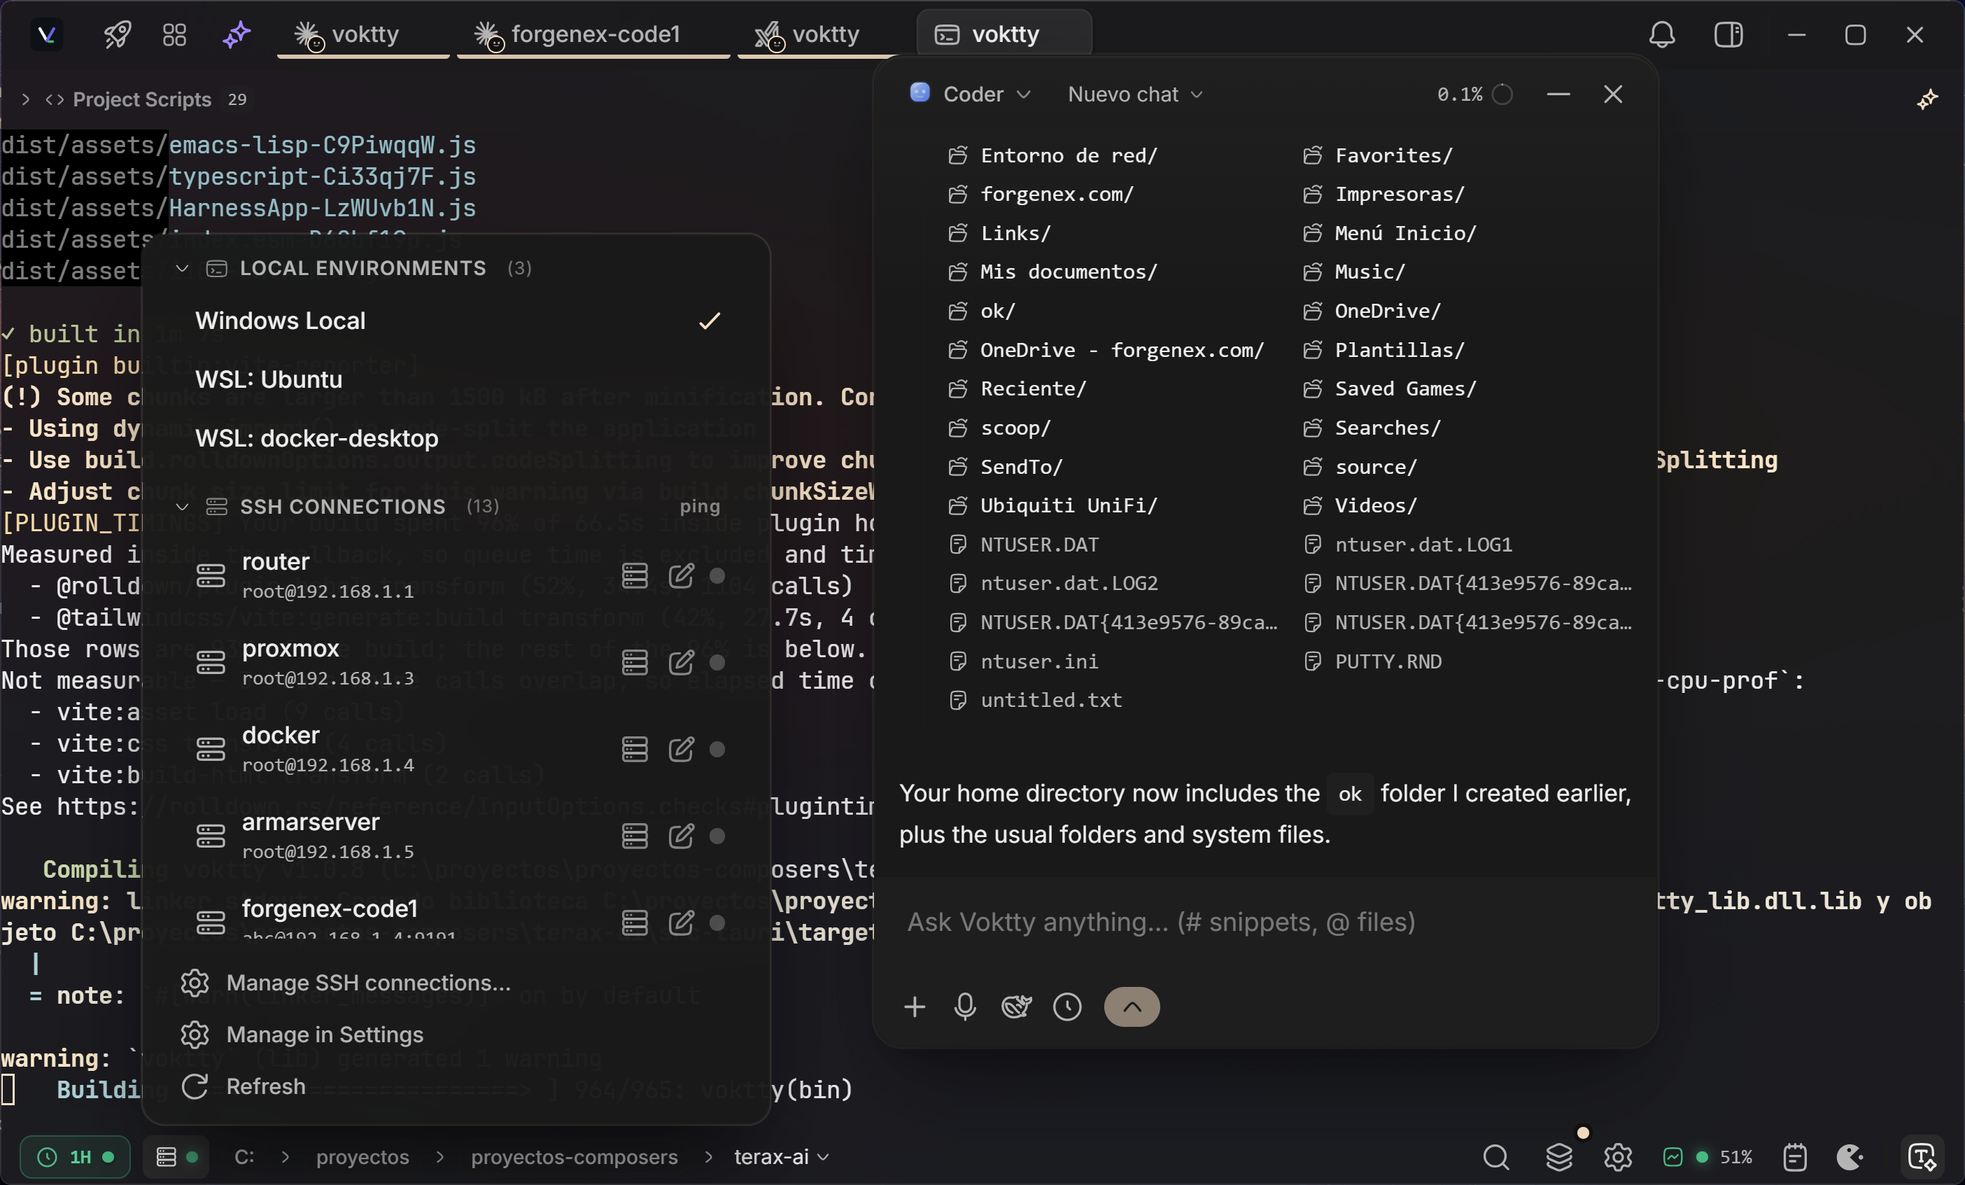
Task: Toggle the environment picker button in status bar
Action: [x=176, y=1157]
